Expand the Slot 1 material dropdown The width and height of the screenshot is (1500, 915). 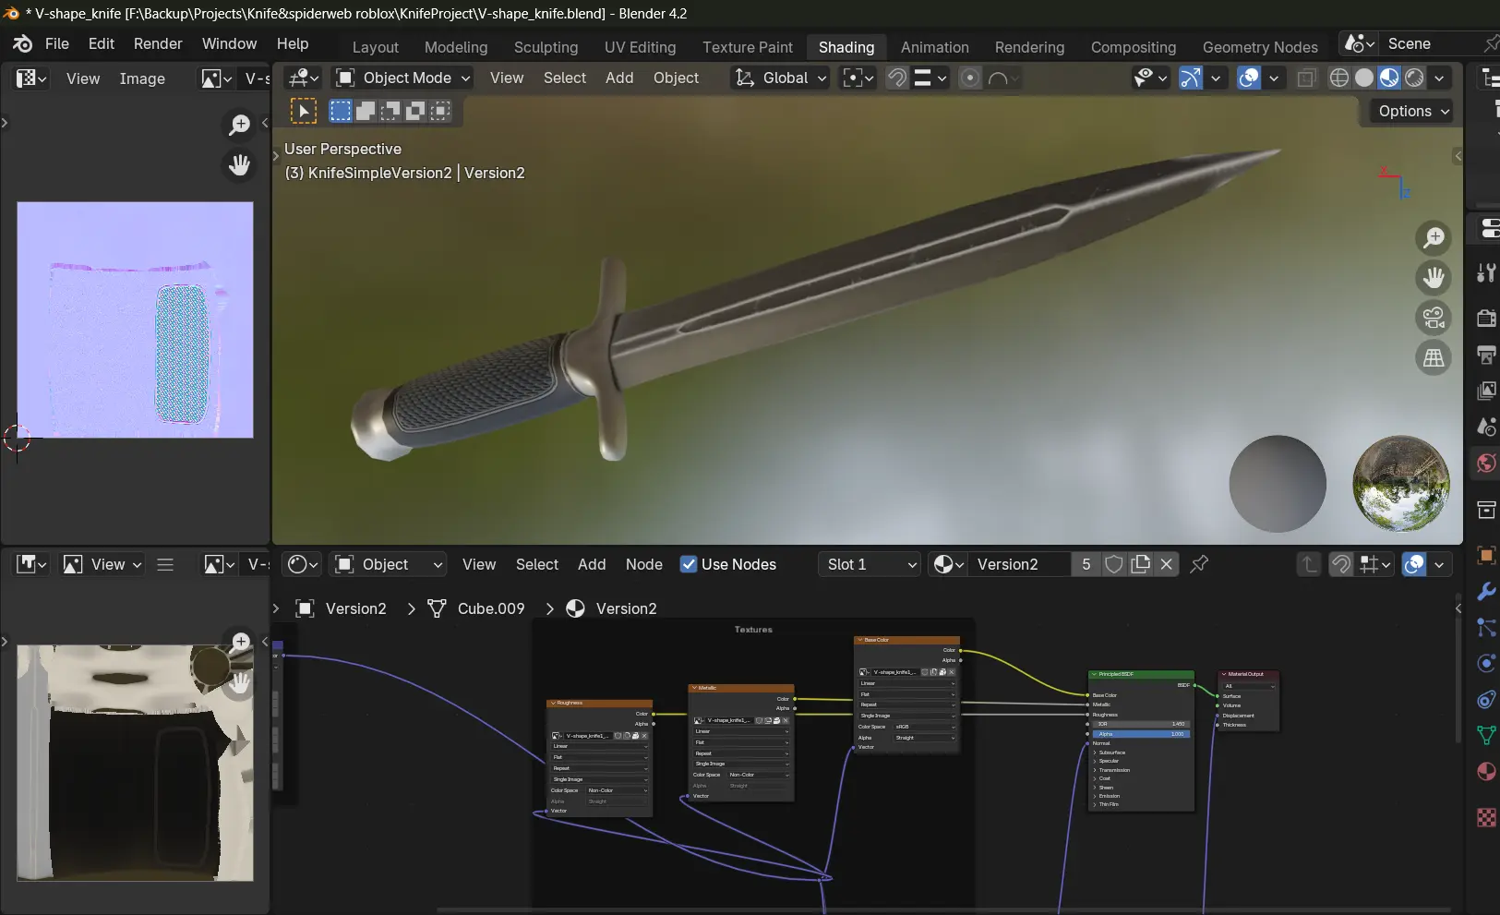(870, 564)
